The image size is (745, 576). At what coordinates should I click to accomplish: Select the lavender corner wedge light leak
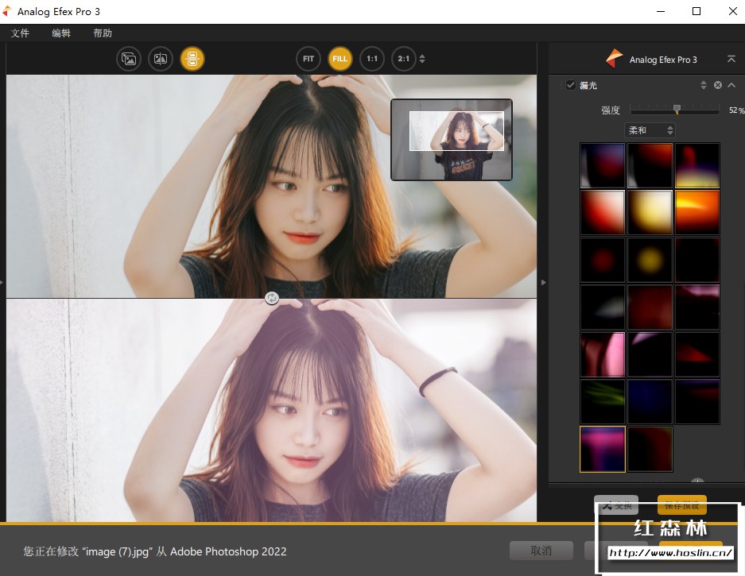650,354
